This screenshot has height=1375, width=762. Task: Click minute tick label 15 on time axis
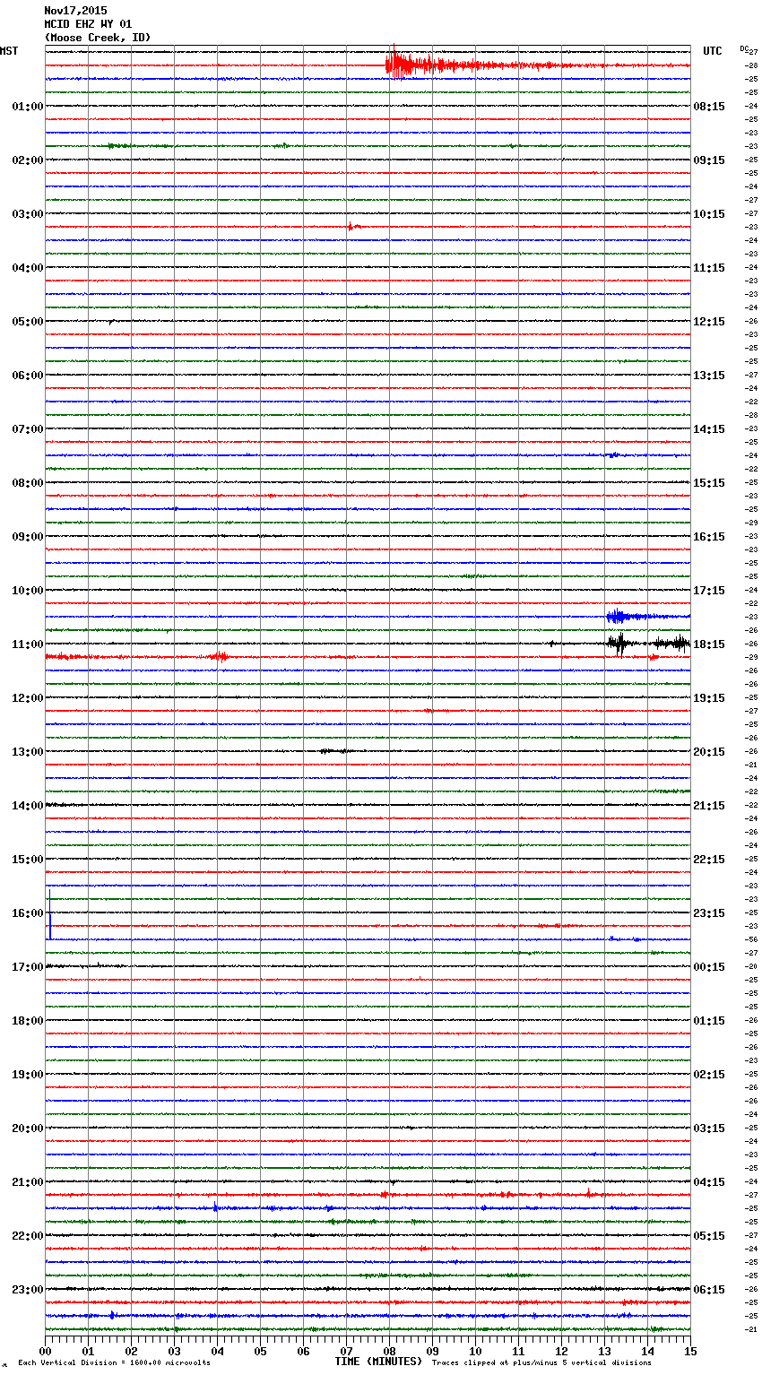click(x=690, y=1351)
